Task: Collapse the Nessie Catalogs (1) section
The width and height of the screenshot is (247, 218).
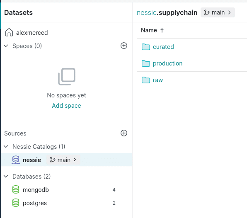Action: [x=6, y=146]
